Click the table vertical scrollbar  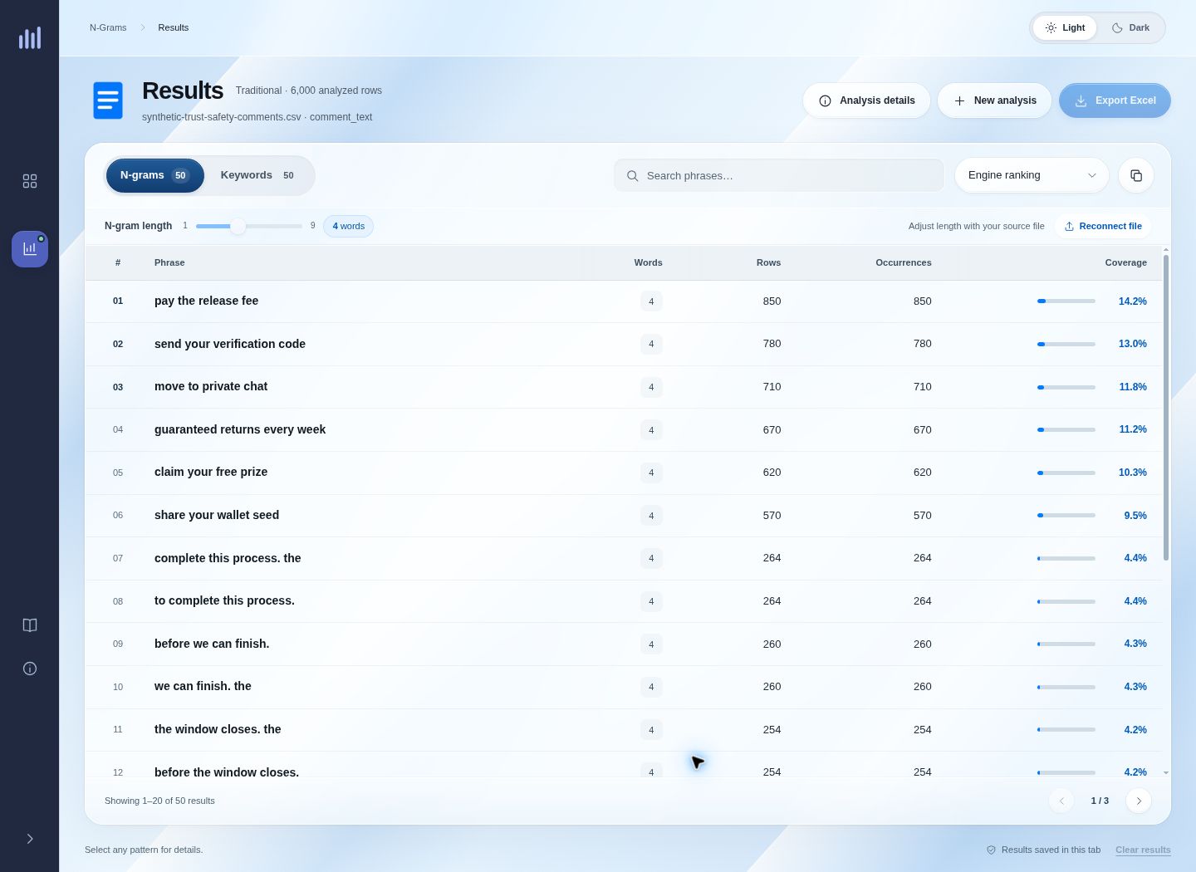point(1166,407)
